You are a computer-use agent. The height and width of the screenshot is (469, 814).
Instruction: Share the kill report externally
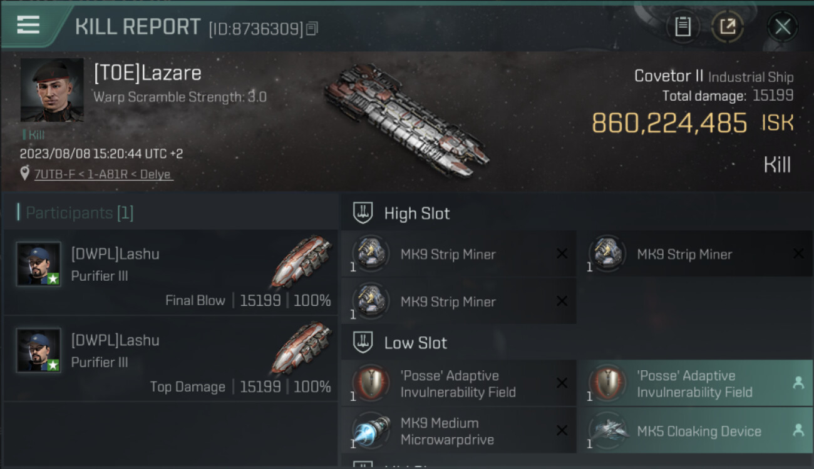tap(728, 27)
